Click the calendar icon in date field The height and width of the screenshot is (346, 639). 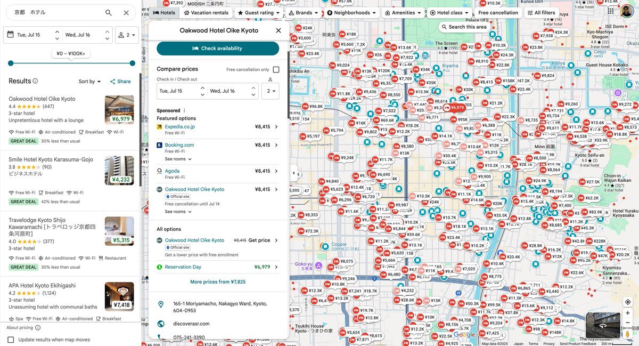[x=10, y=35]
